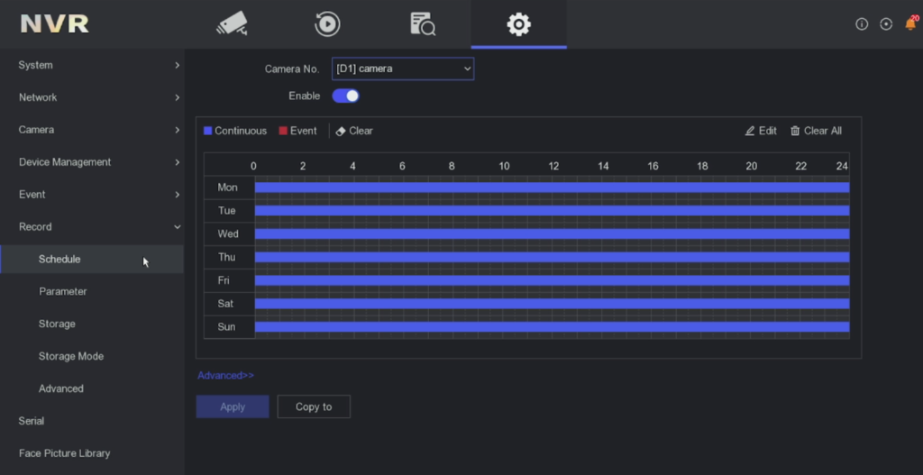The width and height of the screenshot is (923, 475).
Task: Open the playback icon in top bar
Action: click(327, 24)
